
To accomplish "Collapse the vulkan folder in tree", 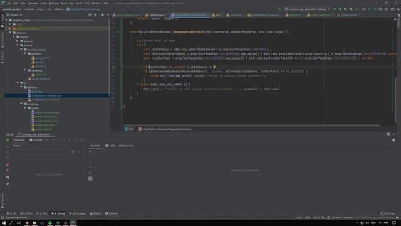I will click(25, 108).
